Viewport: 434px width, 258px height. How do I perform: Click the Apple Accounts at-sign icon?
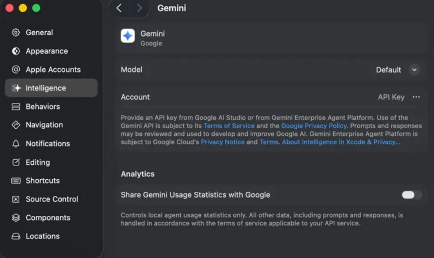(x=16, y=69)
